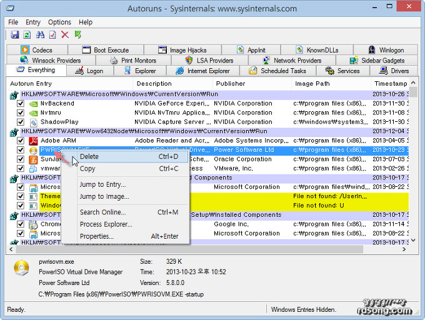Click the Find binoculars icon

pos(40,35)
